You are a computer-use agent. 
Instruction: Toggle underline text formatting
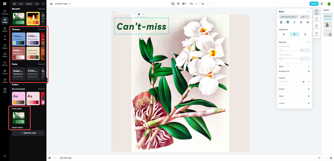pyautogui.click(x=301, y=22)
